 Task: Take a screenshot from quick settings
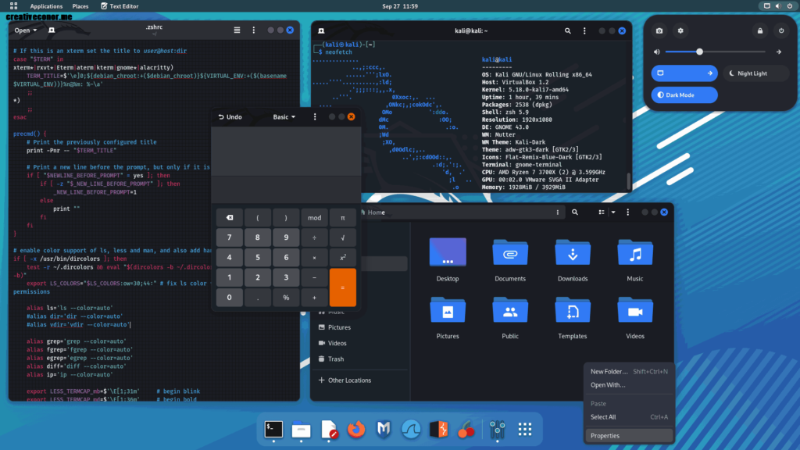[x=659, y=30]
